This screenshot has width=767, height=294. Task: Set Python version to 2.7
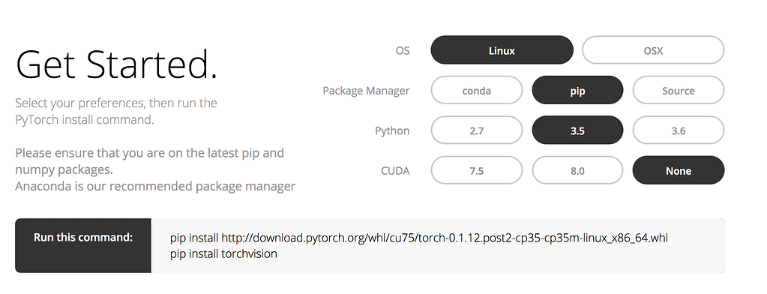(476, 130)
